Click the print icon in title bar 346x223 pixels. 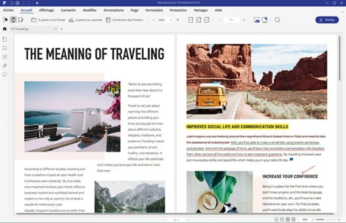coord(17,3)
